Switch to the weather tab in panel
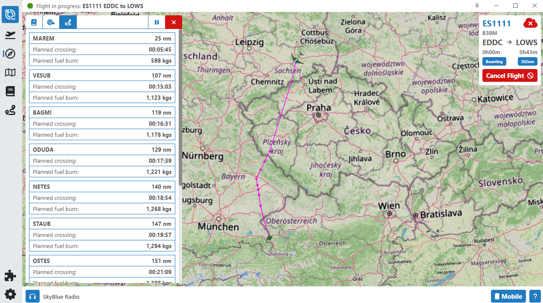The height and width of the screenshot is (303, 543). [51, 23]
